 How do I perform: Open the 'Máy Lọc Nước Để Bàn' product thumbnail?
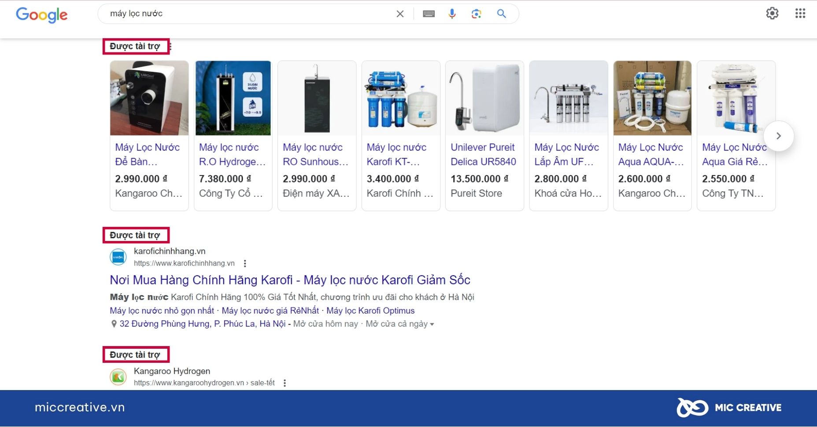149,98
